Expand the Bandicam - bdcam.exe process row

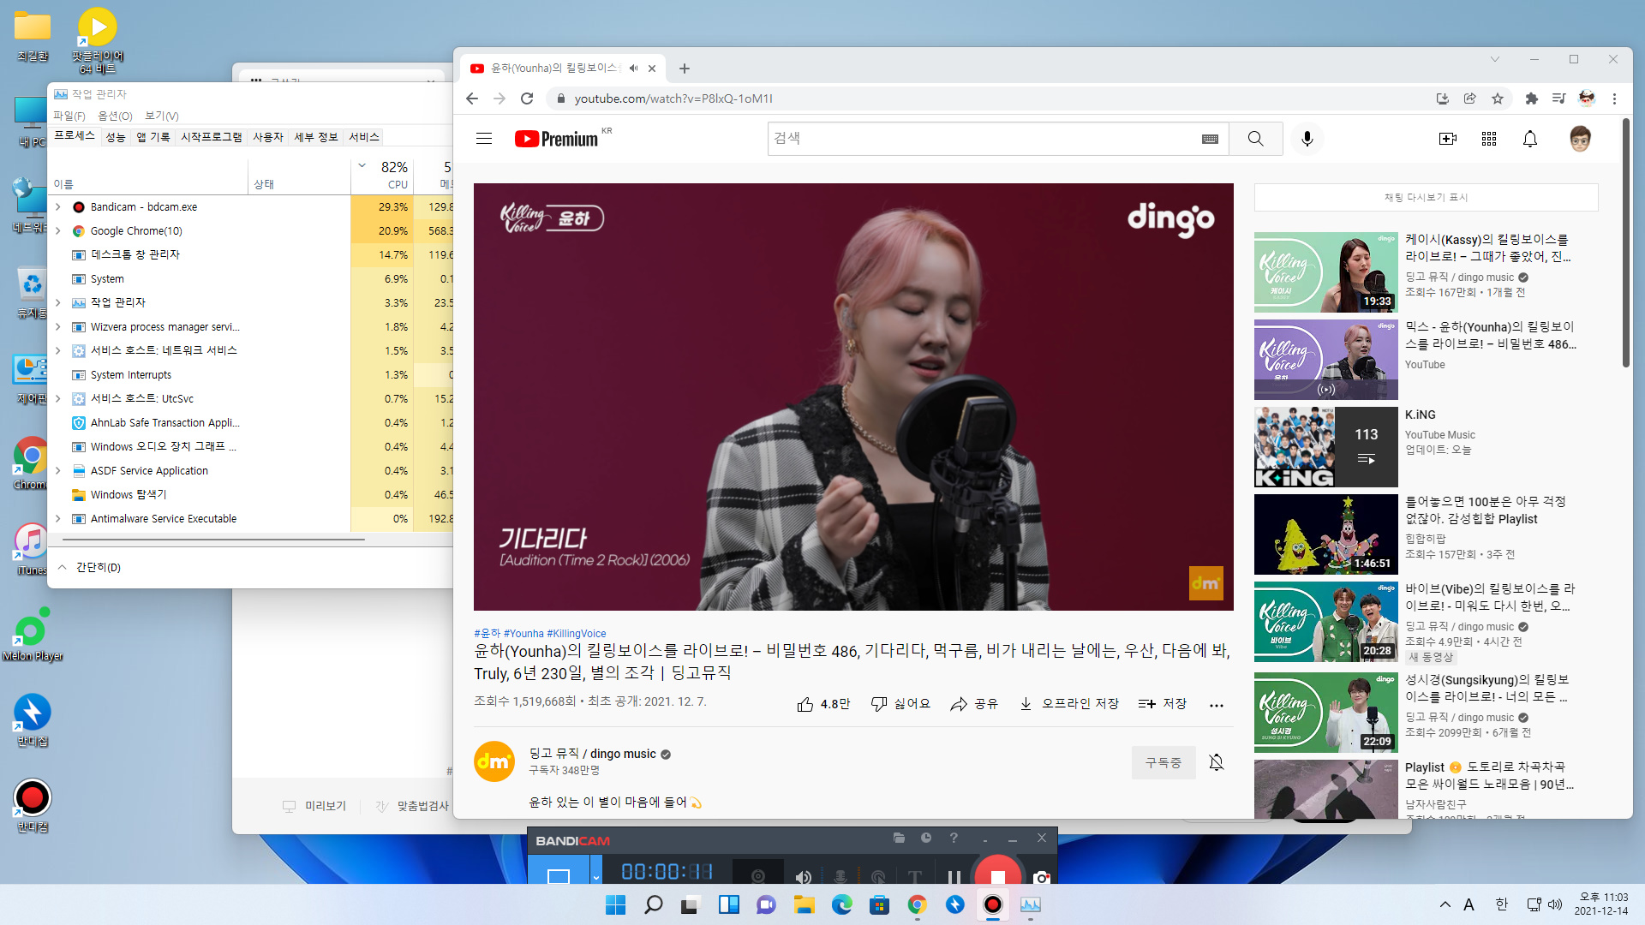click(58, 207)
